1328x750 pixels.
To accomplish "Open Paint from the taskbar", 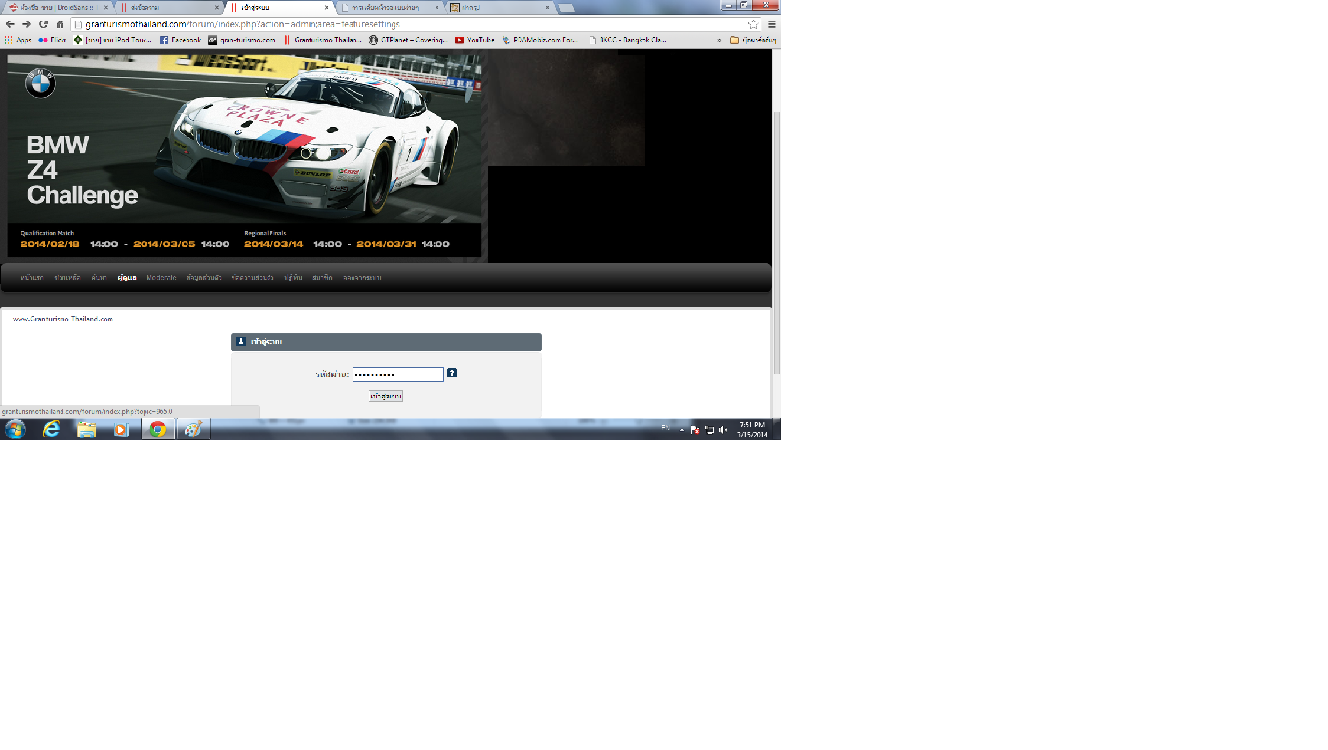I will click(193, 430).
